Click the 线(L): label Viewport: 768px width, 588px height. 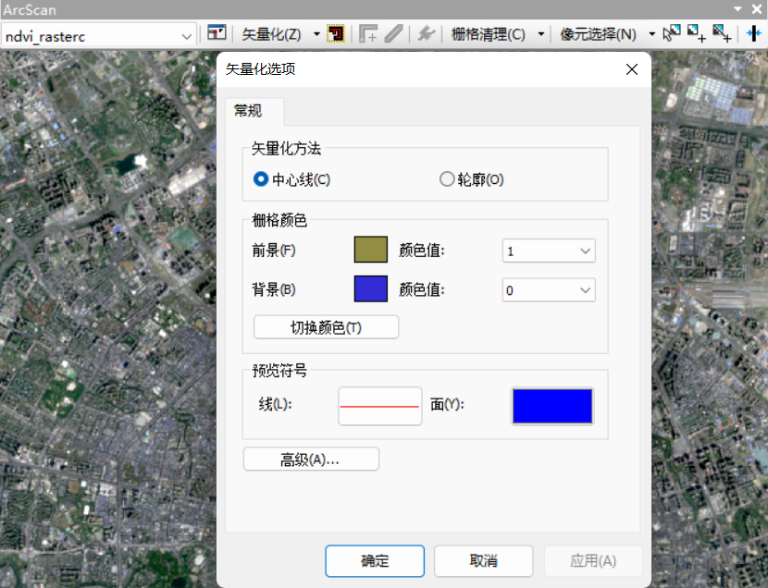[x=275, y=405]
